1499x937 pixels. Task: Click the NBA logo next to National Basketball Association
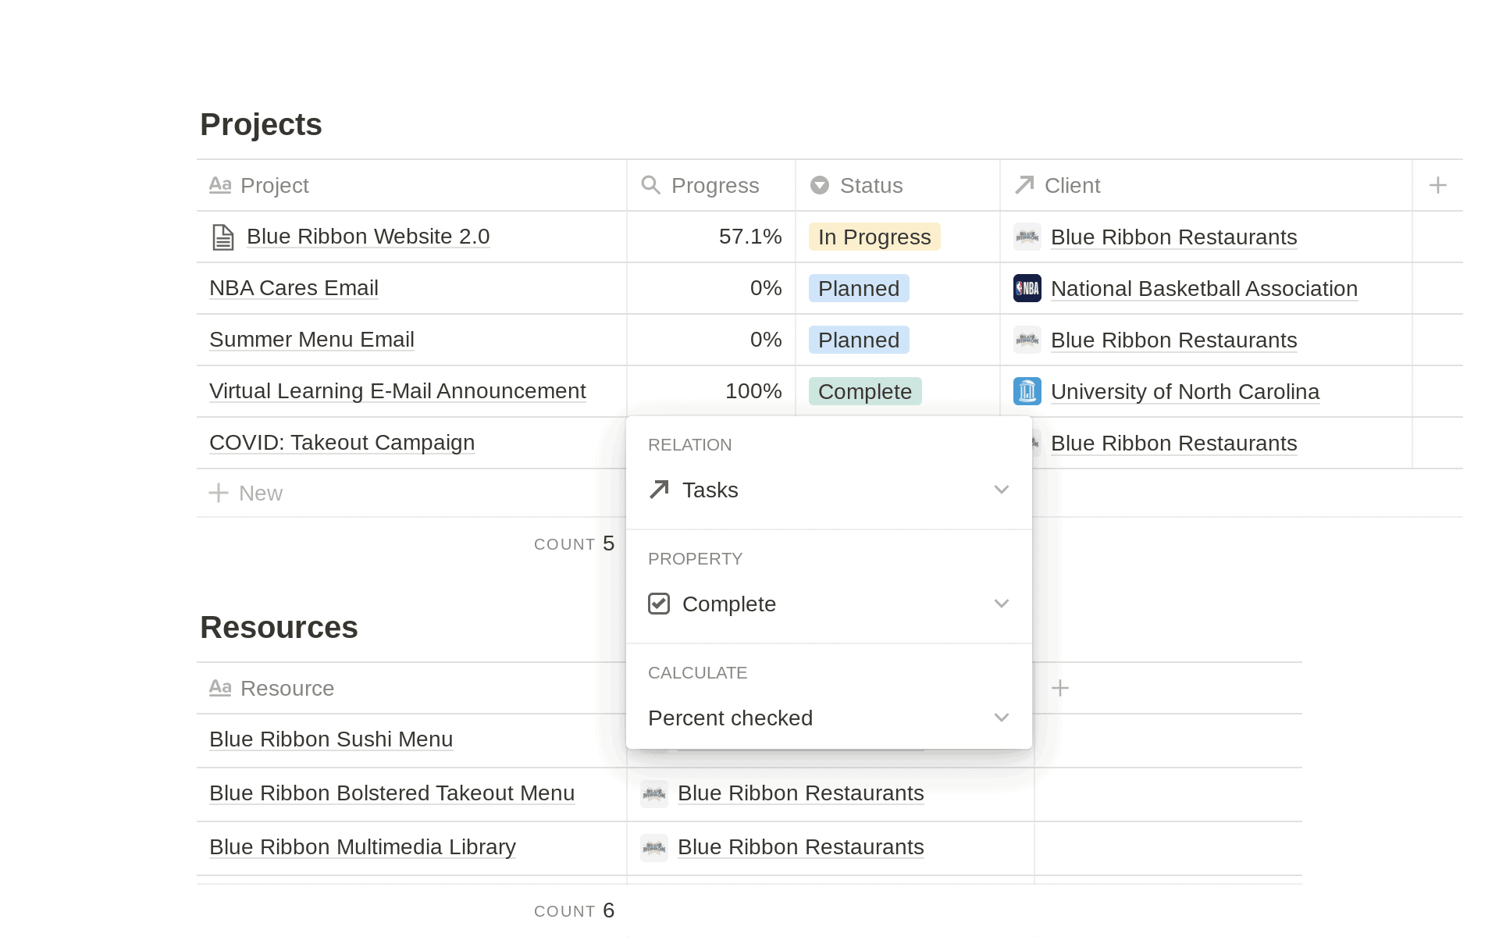click(x=1027, y=288)
